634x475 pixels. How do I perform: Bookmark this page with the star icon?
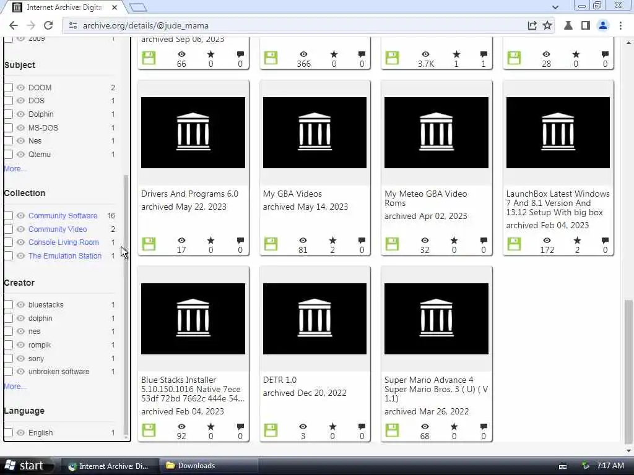point(547,25)
